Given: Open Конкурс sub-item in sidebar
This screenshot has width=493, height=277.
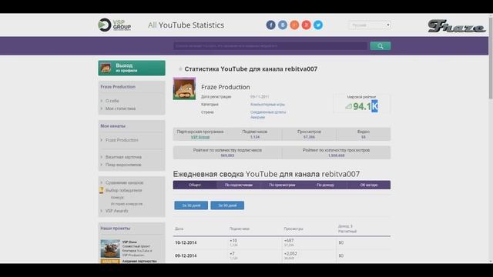Looking at the screenshot, I should pos(117,198).
